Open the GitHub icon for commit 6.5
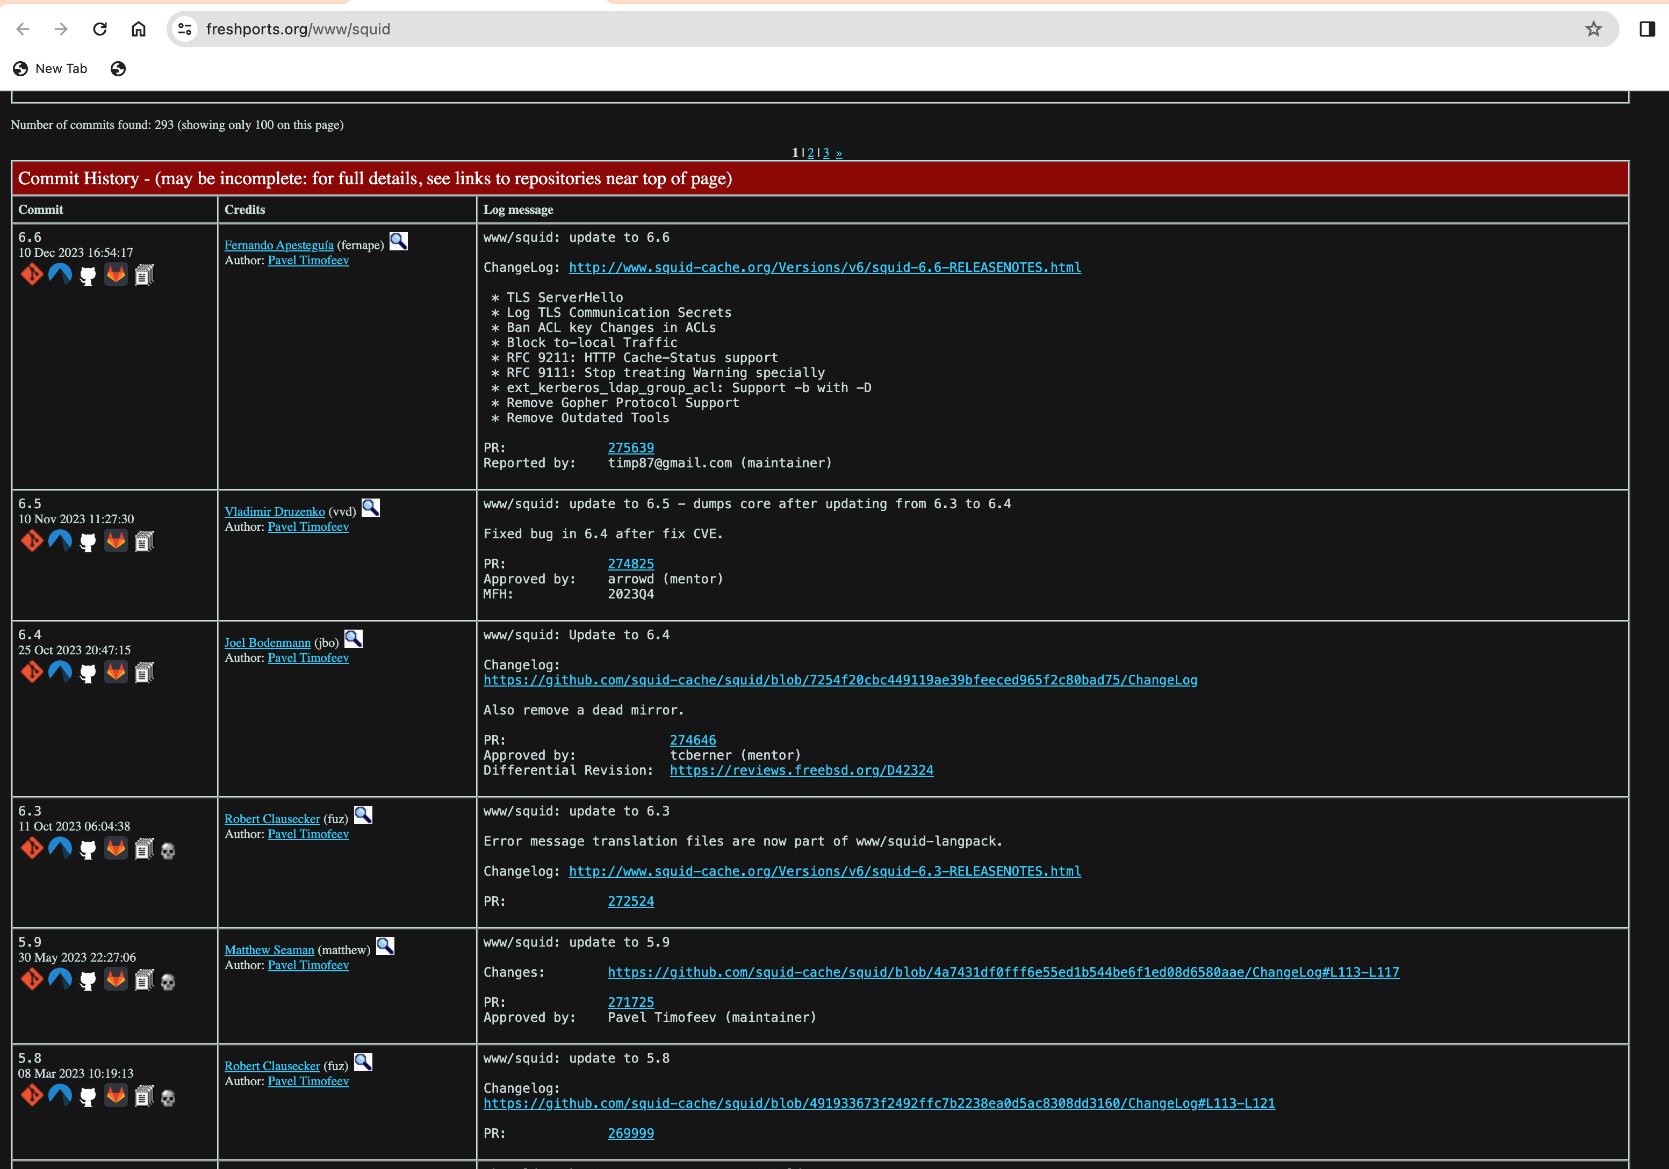This screenshot has width=1669, height=1169. [88, 542]
